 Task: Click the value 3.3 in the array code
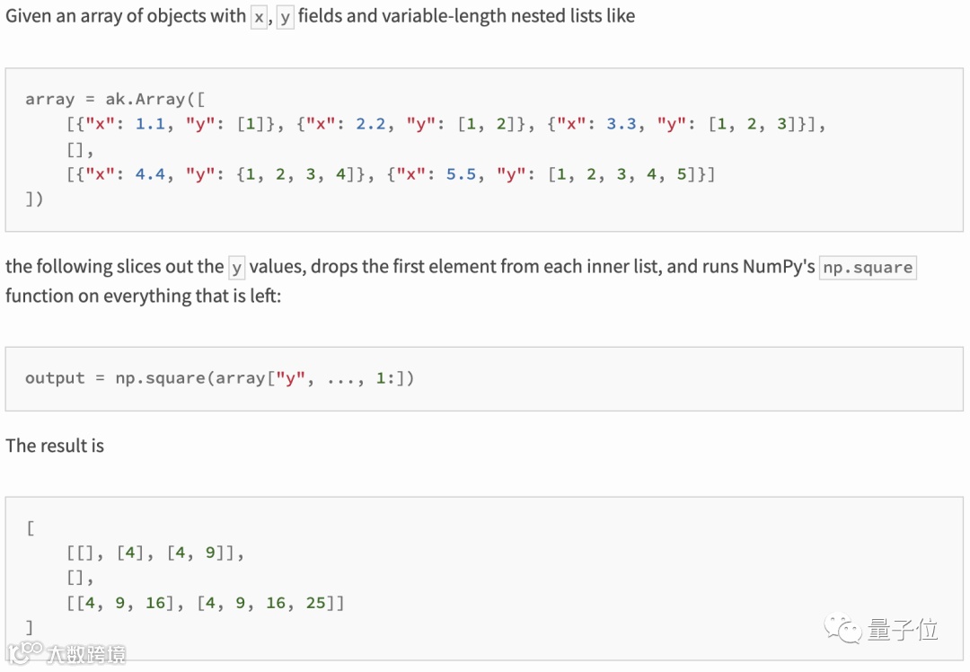[x=622, y=124]
